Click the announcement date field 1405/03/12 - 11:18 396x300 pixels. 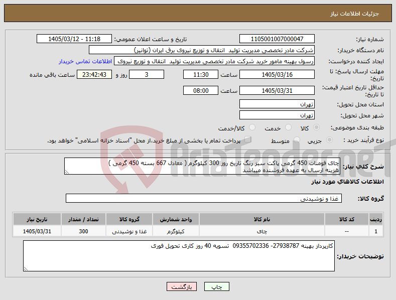(x=74, y=39)
